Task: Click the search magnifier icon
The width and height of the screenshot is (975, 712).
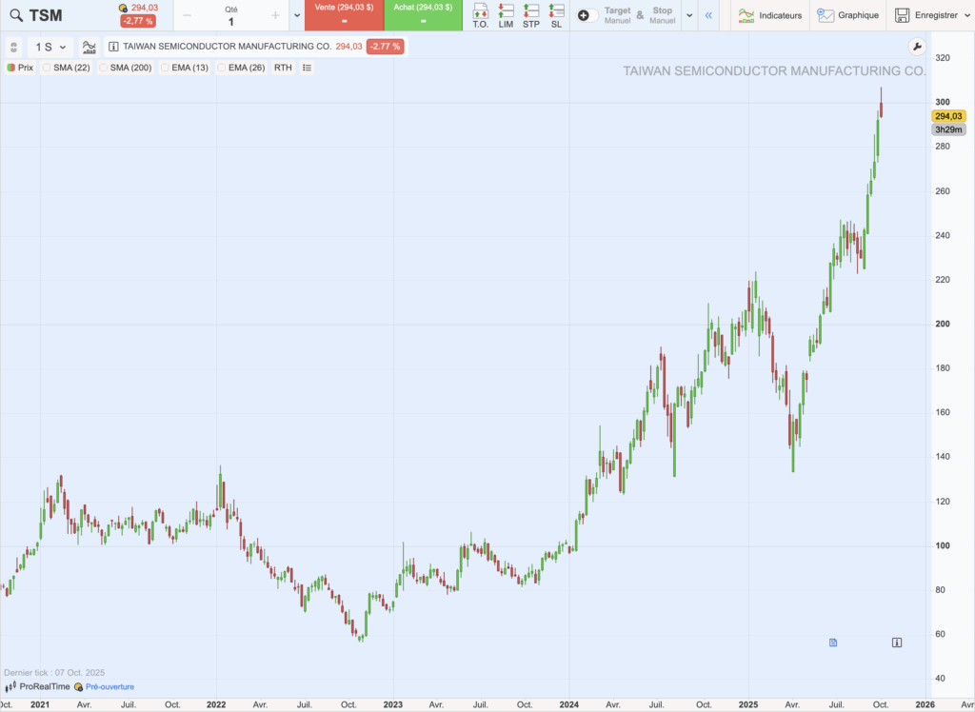Action: point(17,15)
